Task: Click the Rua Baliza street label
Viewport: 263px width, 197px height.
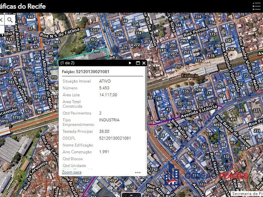Action: (179, 128)
